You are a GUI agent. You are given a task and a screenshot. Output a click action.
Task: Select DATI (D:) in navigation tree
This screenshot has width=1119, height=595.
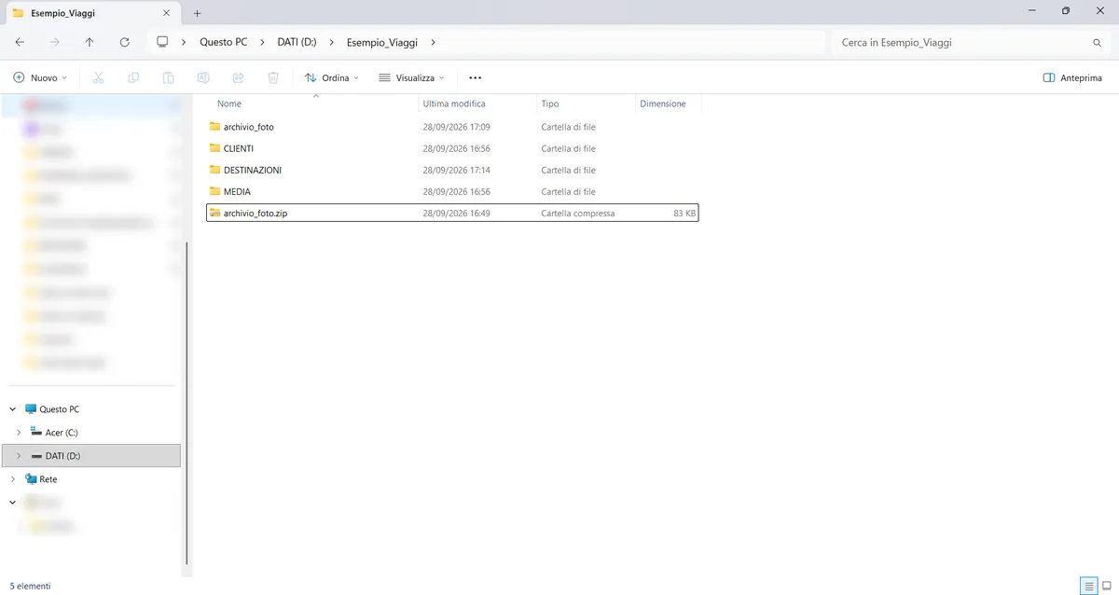coord(62,456)
